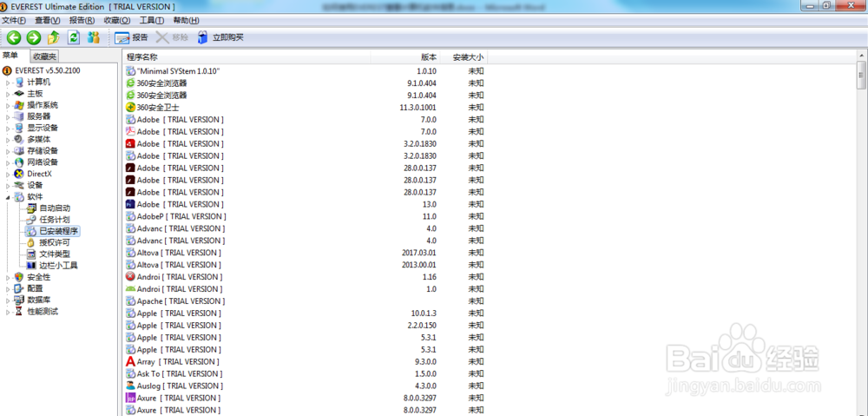Expand the 配置 configuration tree node
The height and width of the screenshot is (416, 868).
tap(9, 288)
